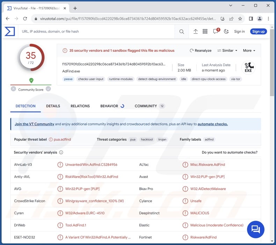Screen dimensions: 276x245
Task: Click the automate checks link
Action: coord(213,124)
